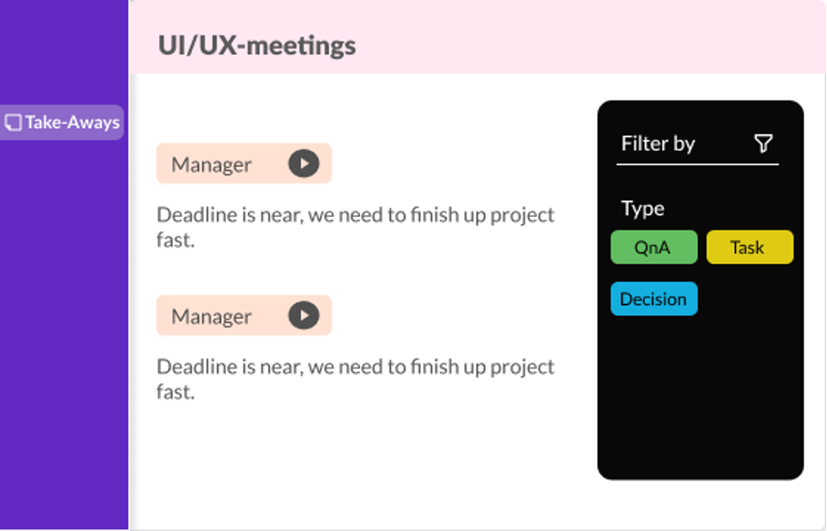Select the second Manager speaker tag
The image size is (827, 531).
[212, 316]
